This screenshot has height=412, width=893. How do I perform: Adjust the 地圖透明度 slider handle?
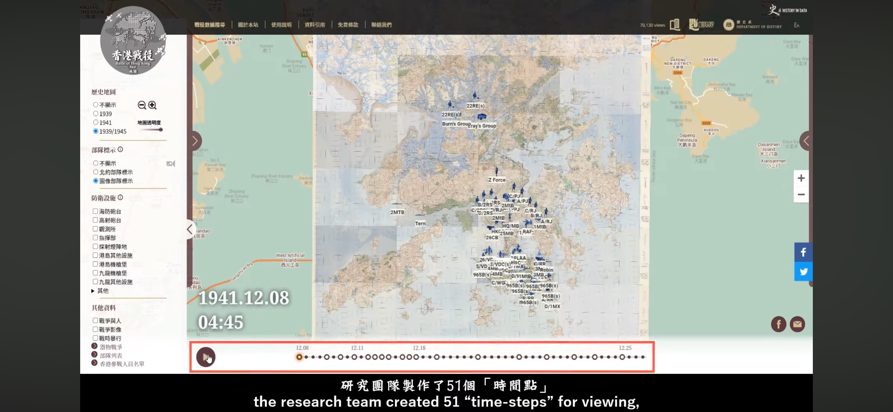[161, 130]
